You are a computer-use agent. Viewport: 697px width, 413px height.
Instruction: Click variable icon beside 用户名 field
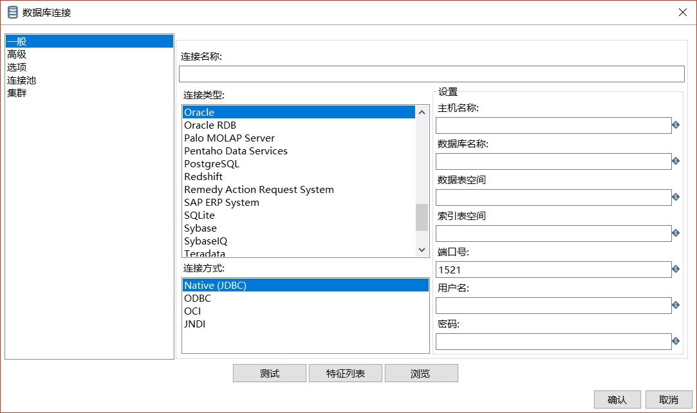tap(676, 305)
